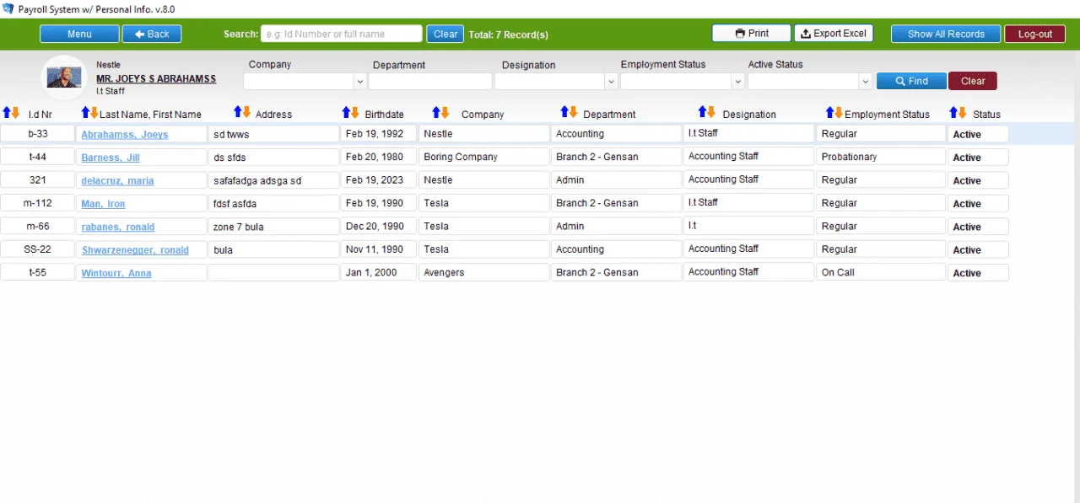The height and width of the screenshot is (503, 1080).
Task: Click the Dec 20, 1990 birthdate cell
Action: click(378, 226)
